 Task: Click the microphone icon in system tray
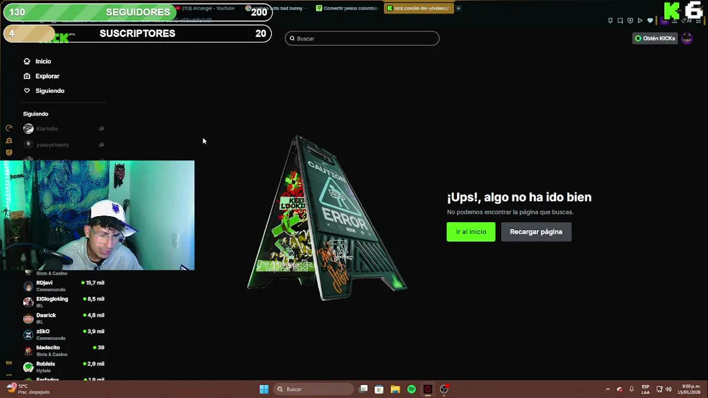point(631,389)
